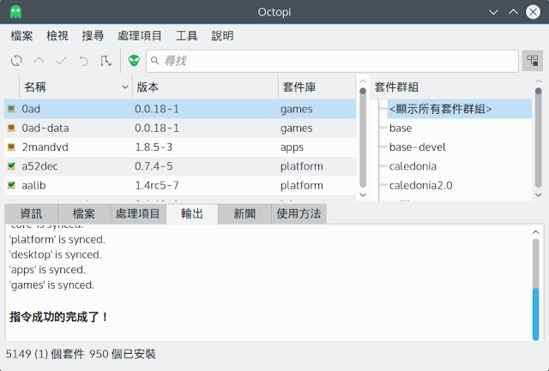Switch to the 資訊 tab
Screen dimensions: 549x371
pos(31,214)
